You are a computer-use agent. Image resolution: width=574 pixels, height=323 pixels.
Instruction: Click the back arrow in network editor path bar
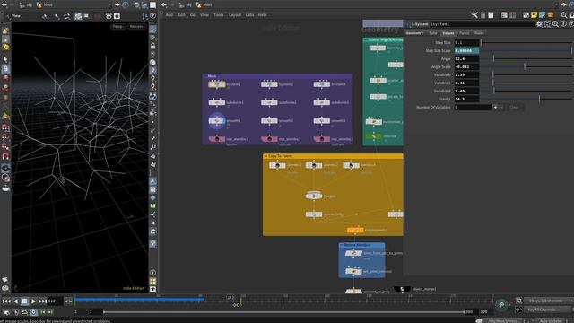click(164, 4)
